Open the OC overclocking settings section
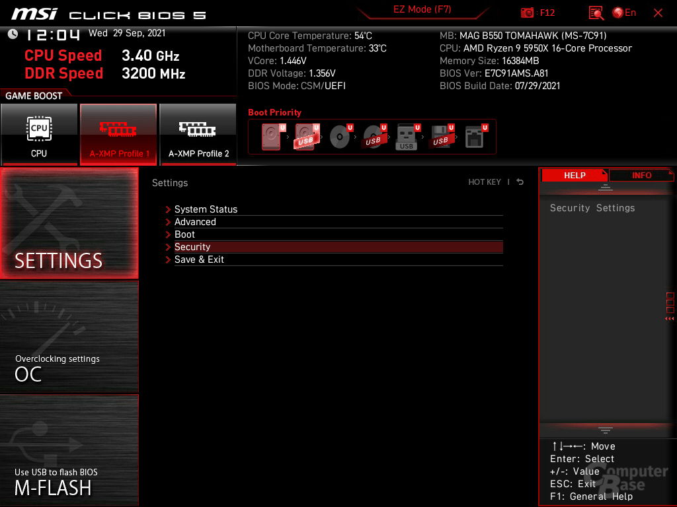The height and width of the screenshot is (507, 677). point(69,337)
